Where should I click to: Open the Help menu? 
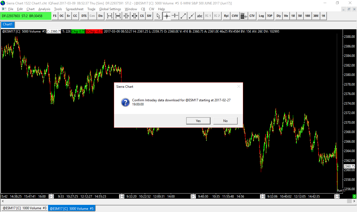click(161, 9)
